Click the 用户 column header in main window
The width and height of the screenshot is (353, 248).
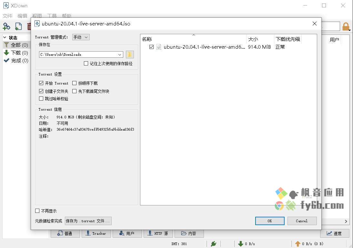[334, 40]
